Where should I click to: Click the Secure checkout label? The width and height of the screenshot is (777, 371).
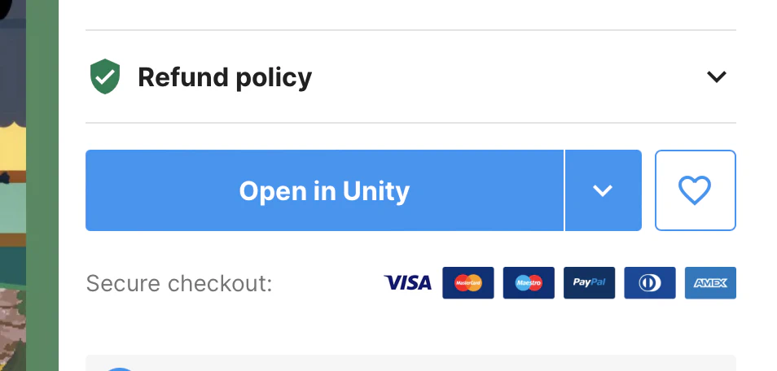click(x=179, y=284)
